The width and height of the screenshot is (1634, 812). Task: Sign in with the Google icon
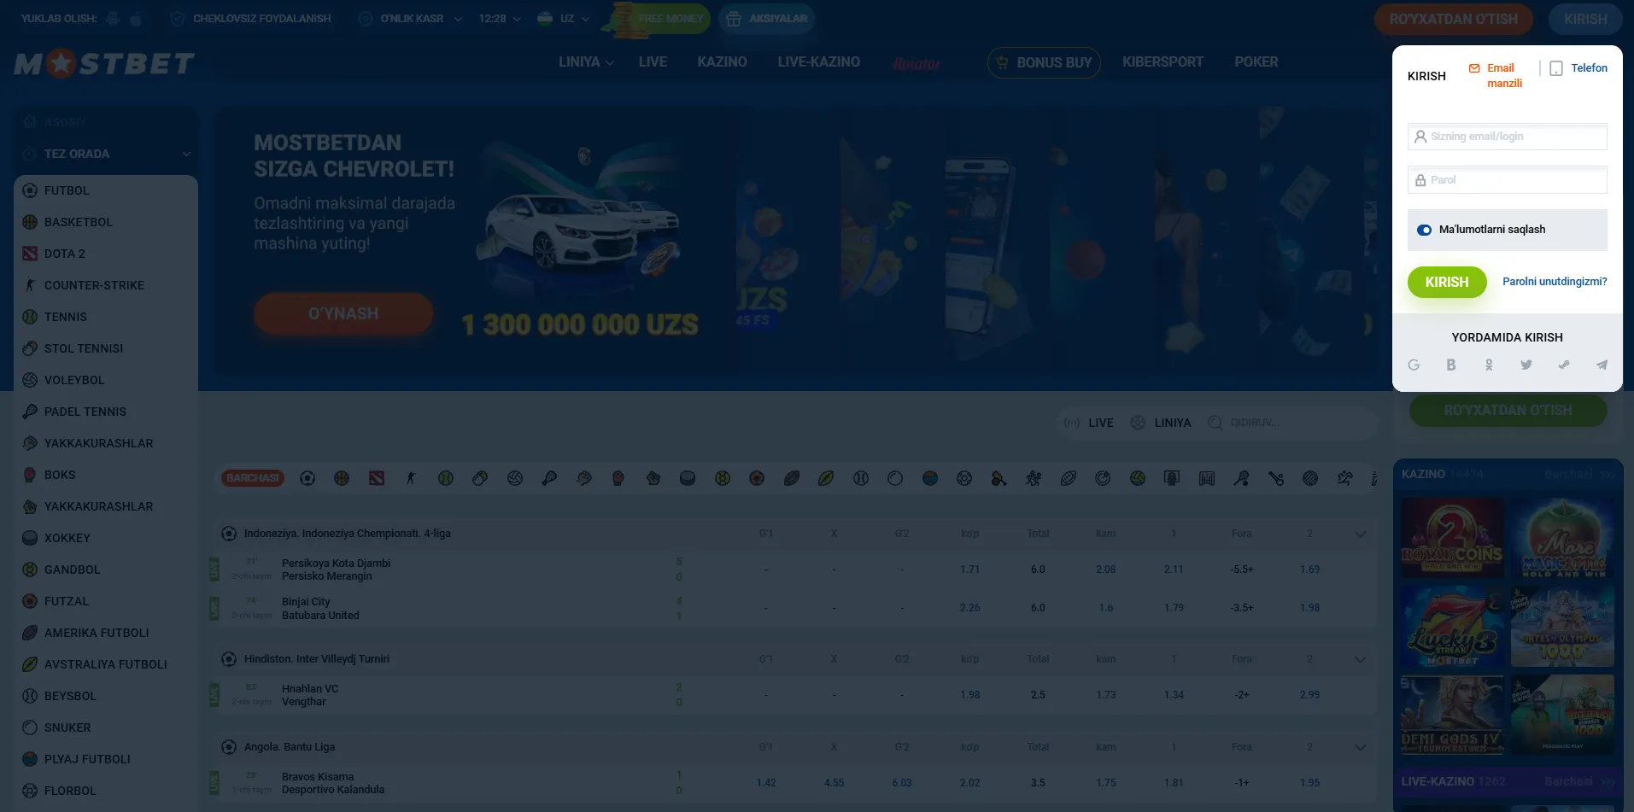click(x=1414, y=365)
